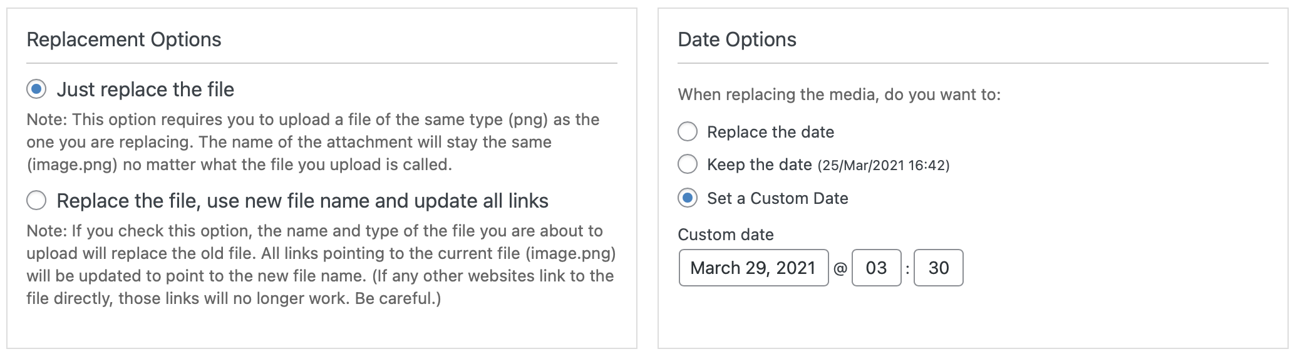This screenshot has height=359, width=1295.
Task: Click 'When replacing the media' prompt text
Action: 838,94
